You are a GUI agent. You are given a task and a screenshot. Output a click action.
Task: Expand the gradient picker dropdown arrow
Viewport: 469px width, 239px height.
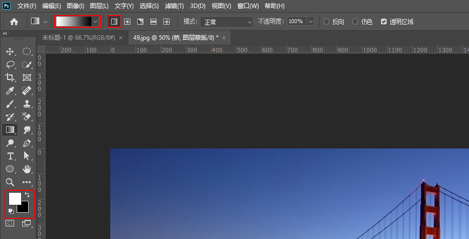(x=96, y=22)
